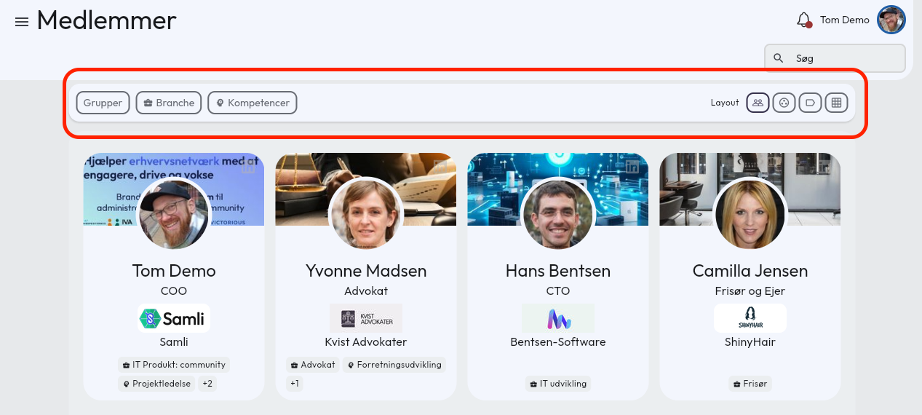The width and height of the screenshot is (922, 415).
Task: Click the Kvist Advokater logo
Action: (x=366, y=318)
